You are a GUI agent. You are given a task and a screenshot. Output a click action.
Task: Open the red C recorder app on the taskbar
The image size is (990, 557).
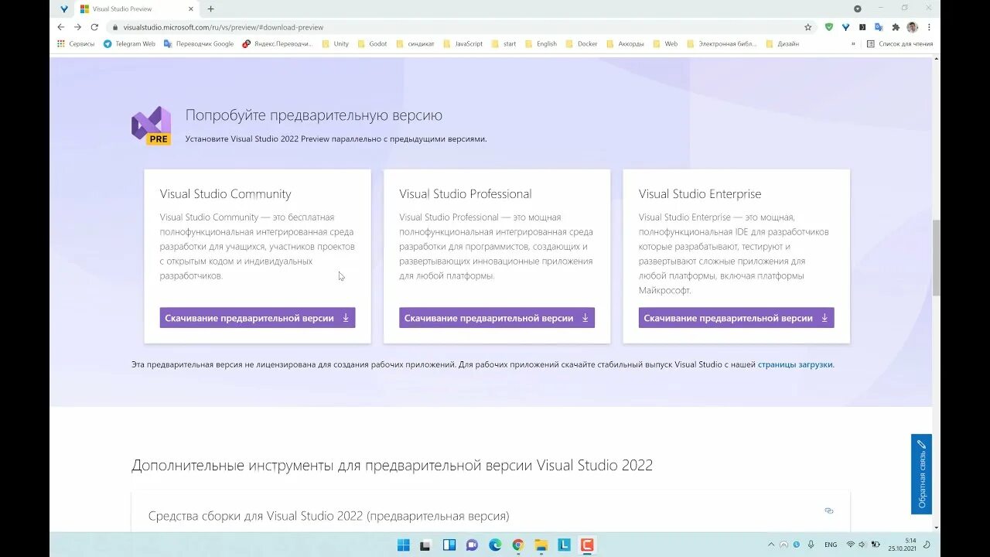click(x=587, y=545)
